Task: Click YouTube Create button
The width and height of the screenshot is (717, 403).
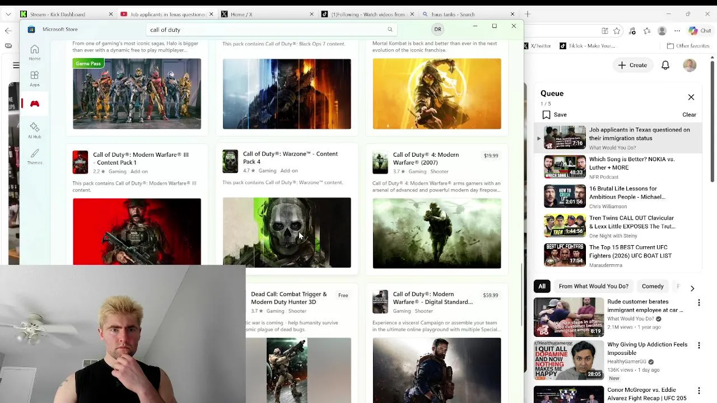Action: [x=632, y=65]
